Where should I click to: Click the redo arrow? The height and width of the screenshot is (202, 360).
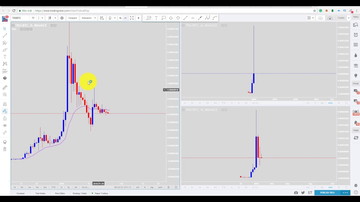(125, 18)
